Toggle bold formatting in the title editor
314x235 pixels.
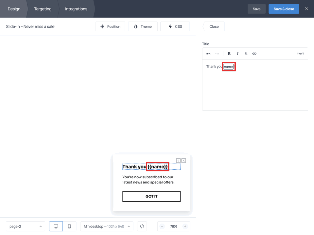click(x=229, y=54)
